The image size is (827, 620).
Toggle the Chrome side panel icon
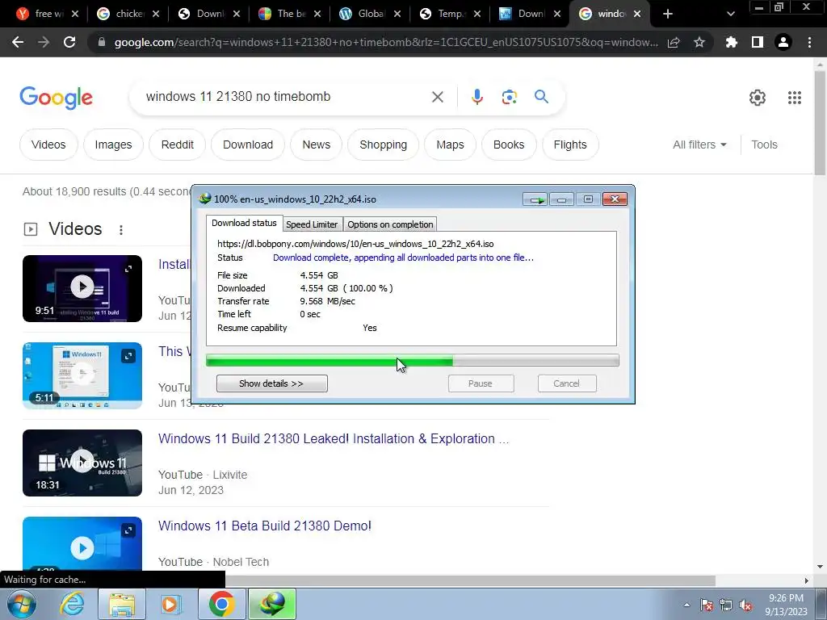click(x=758, y=42)
